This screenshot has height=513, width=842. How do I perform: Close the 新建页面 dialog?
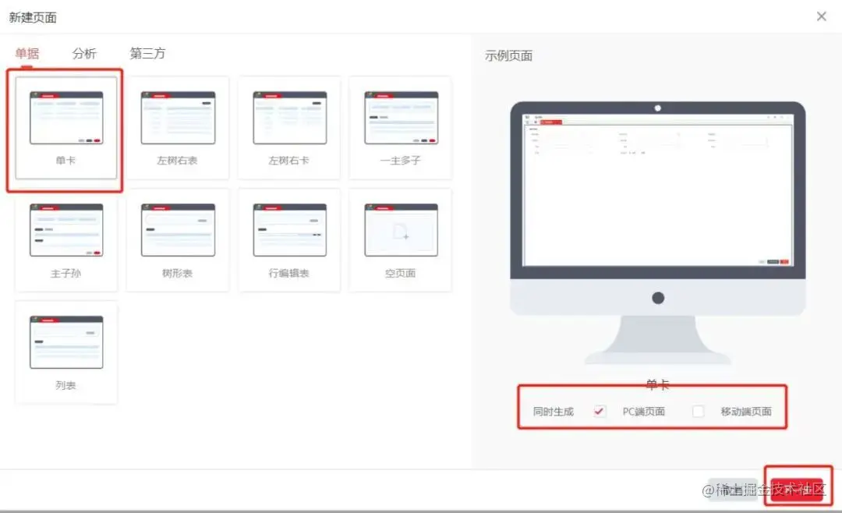pos(821,16)
